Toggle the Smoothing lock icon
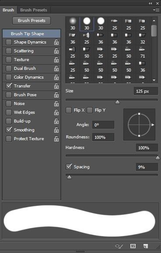 coord(56,130)
